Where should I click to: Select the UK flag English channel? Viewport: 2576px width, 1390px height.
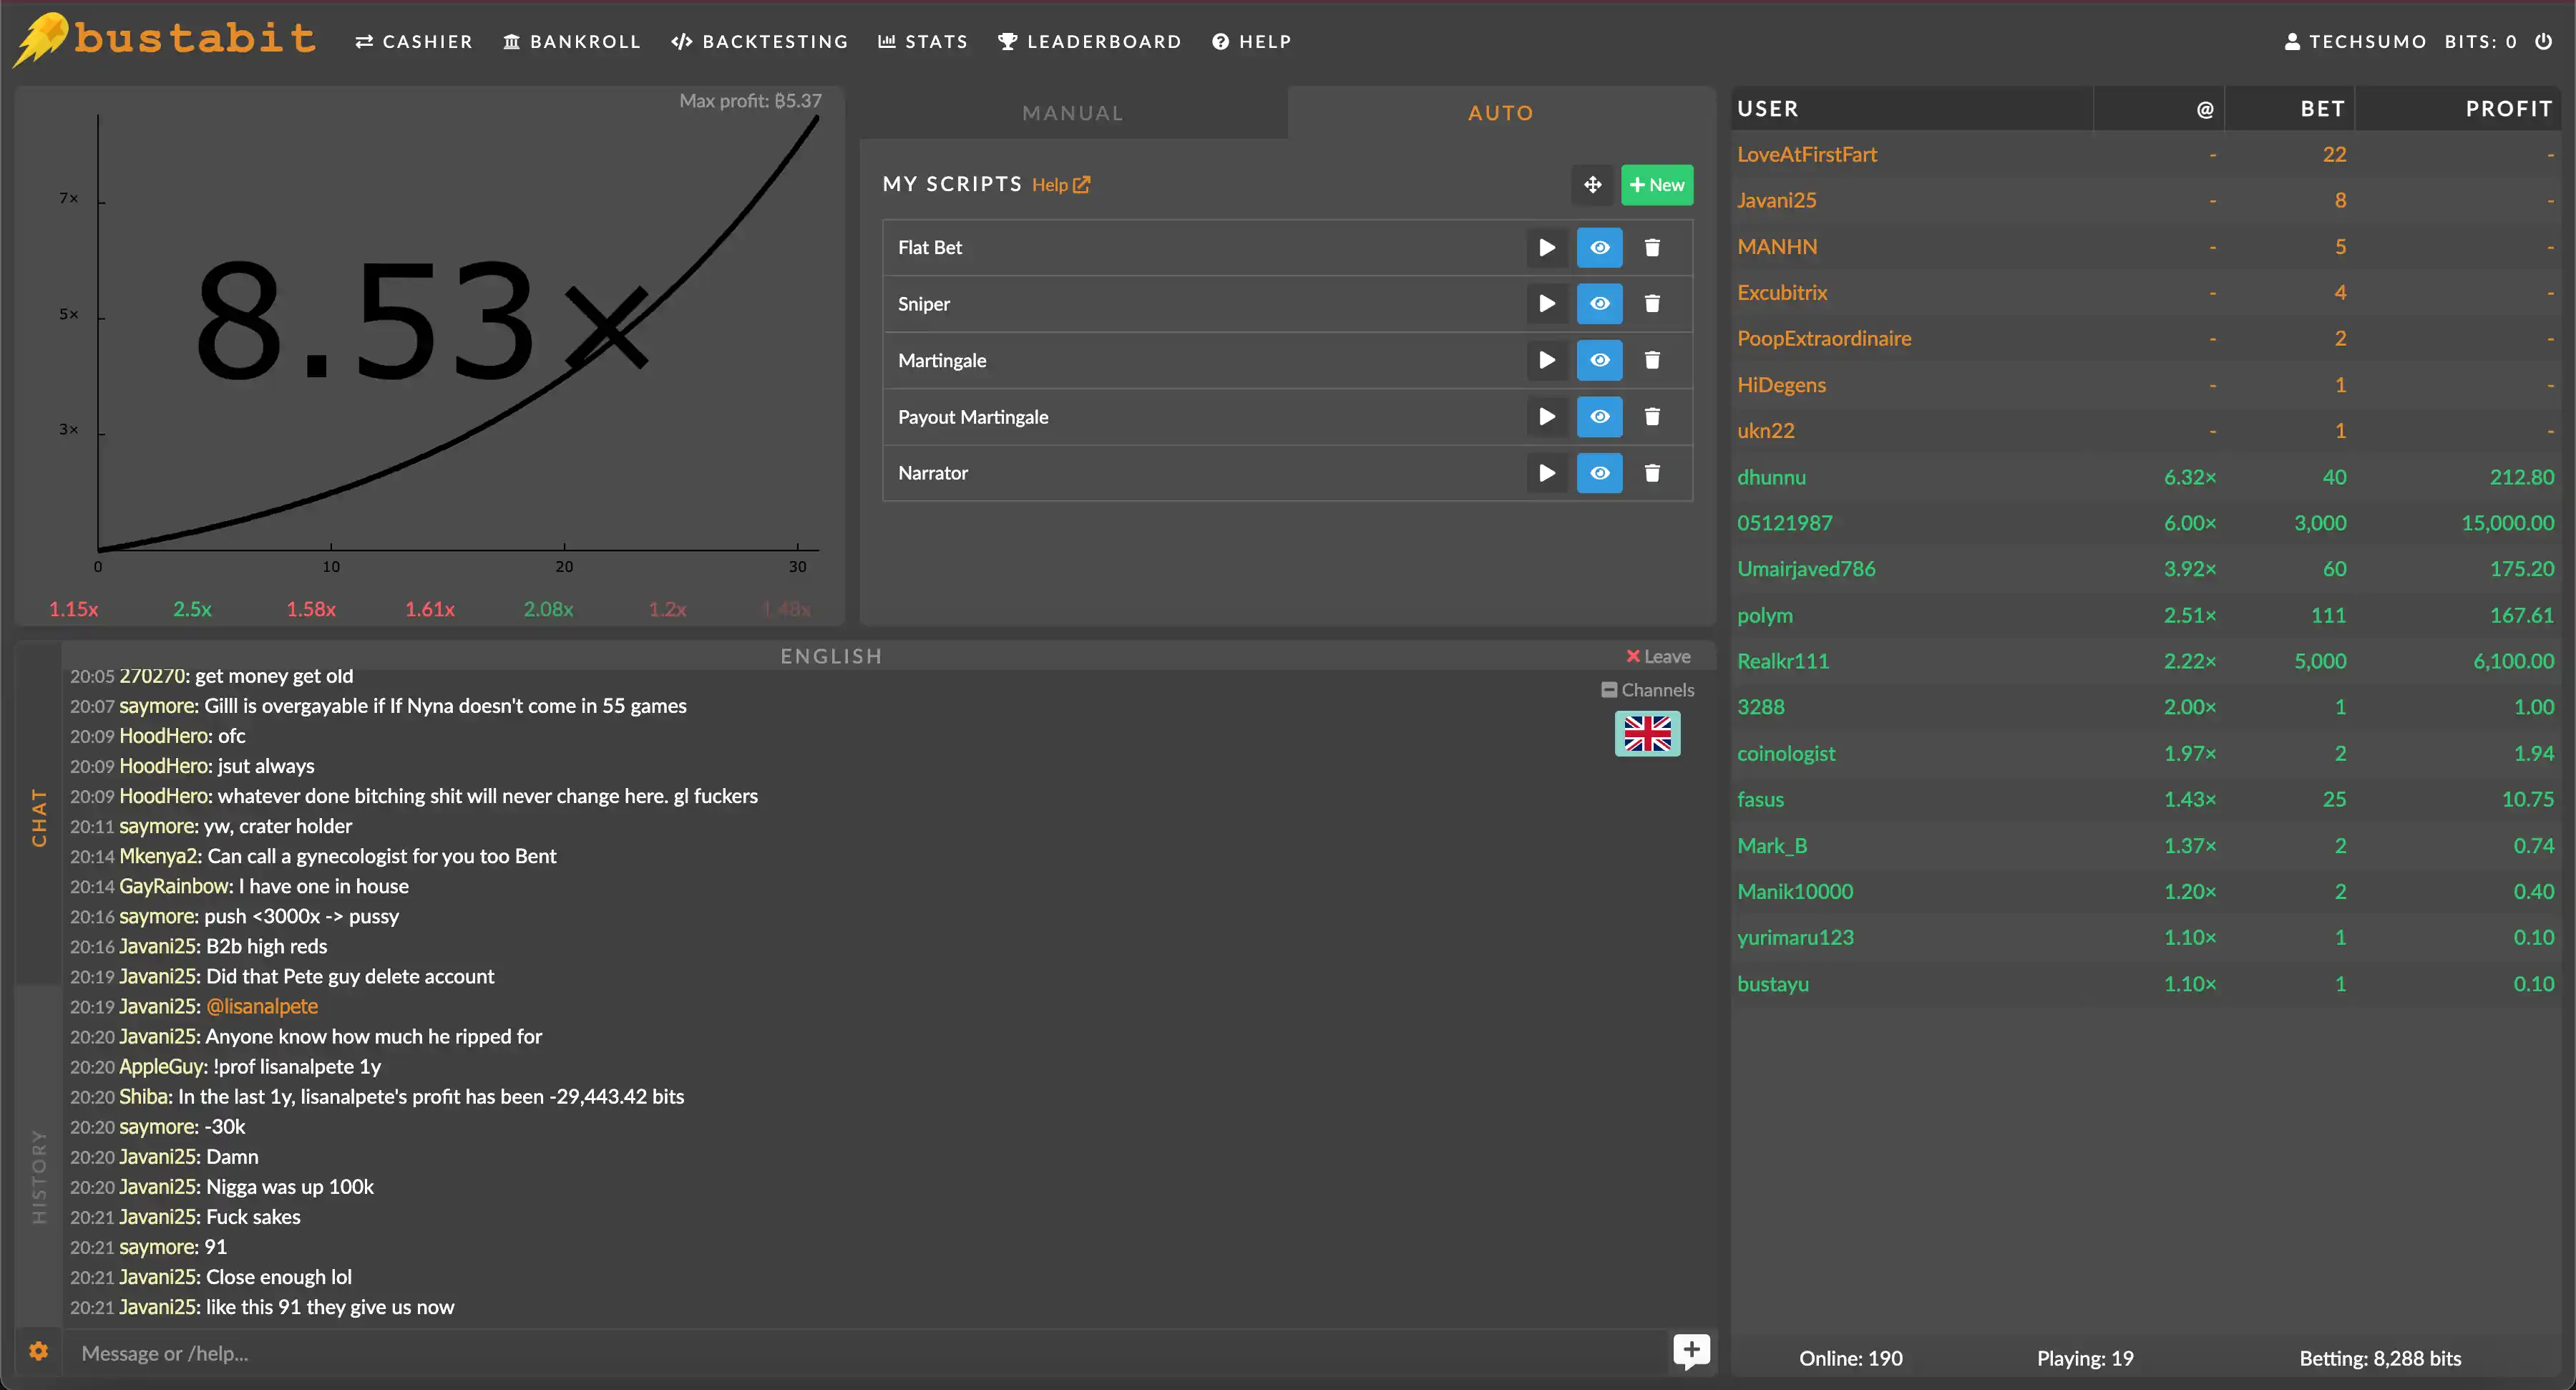(1647, 734)
